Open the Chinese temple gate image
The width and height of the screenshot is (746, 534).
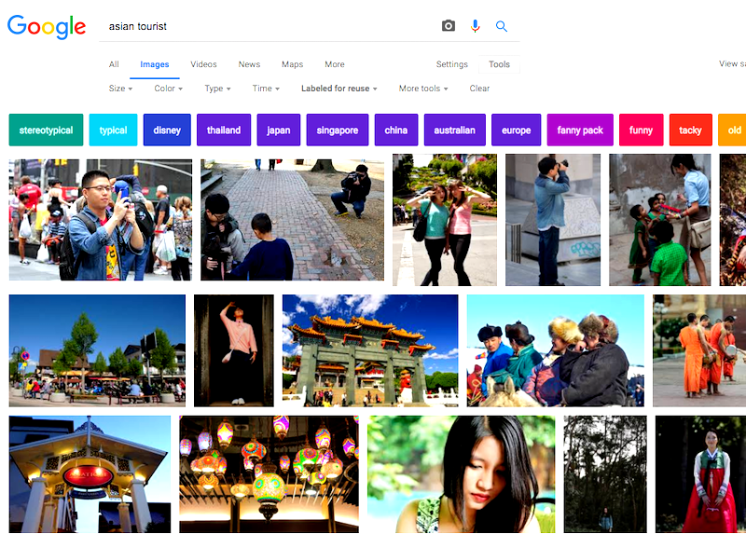pyautogui.click(x=370, y=350)
